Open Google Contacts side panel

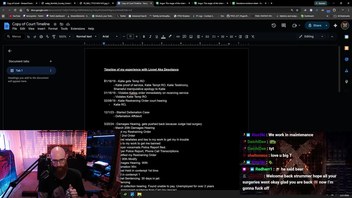click(x=346, y=71)
